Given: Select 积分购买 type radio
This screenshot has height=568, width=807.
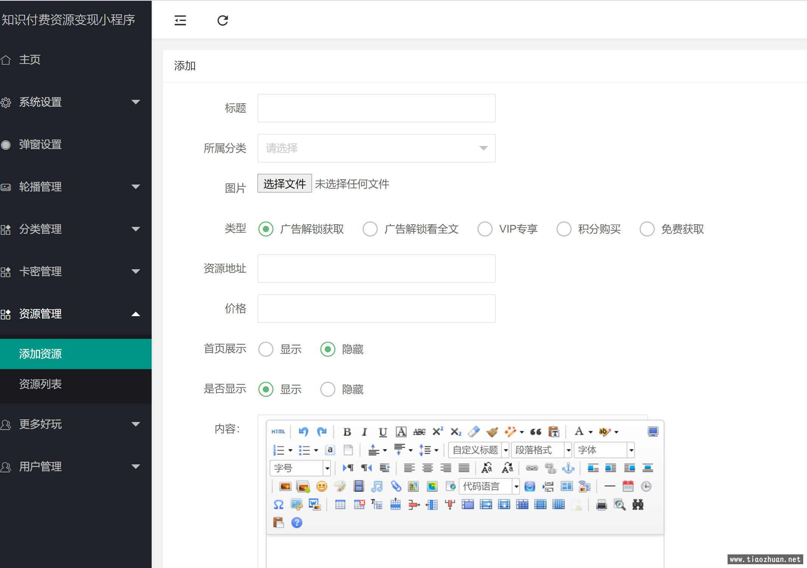Looking at the screenshot, I should (564, 229).
